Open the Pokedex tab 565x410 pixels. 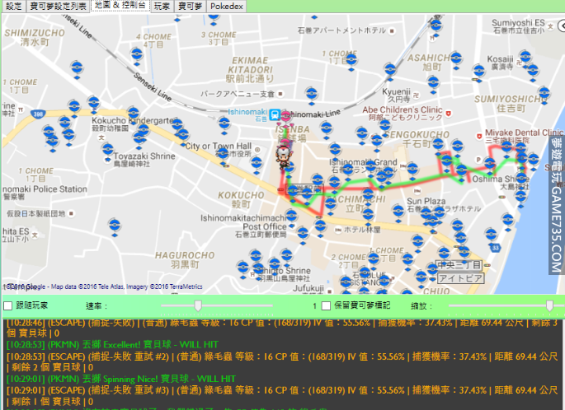click(226, 6)
